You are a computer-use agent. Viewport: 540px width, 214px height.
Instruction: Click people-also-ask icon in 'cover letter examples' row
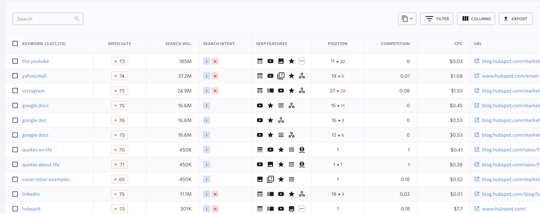pyautogui.click(x=271, y=180)
